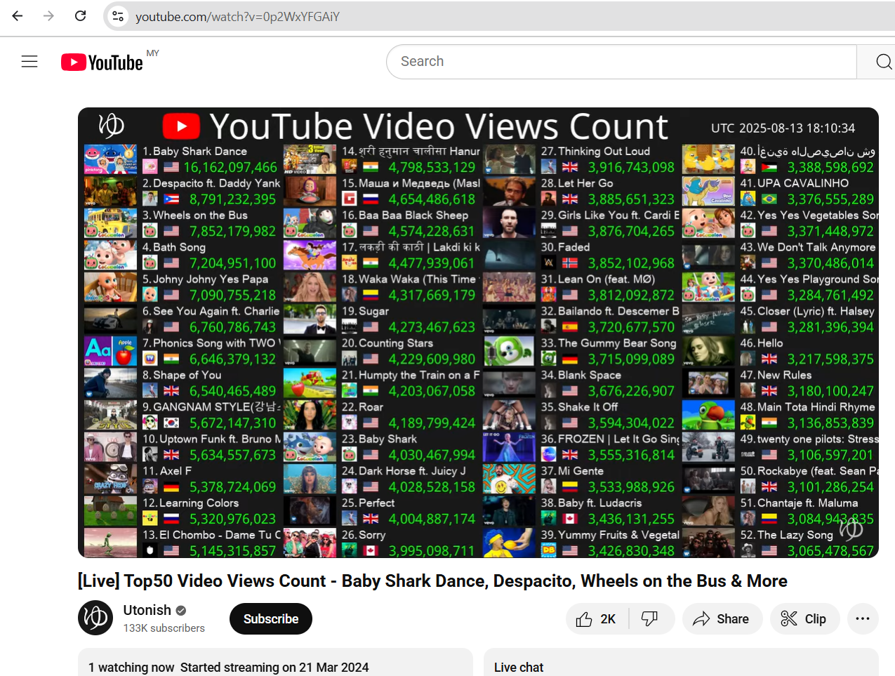Open the Live chat panel header
Screen dimensions: 895x676
519,667
